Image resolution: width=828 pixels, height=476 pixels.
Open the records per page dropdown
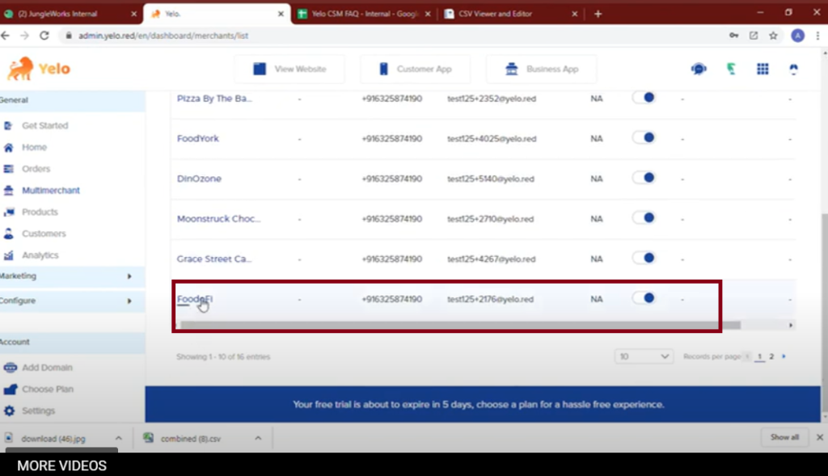click(x=644, y=356)
